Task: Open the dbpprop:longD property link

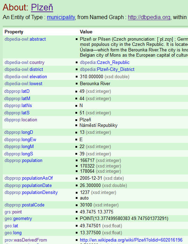Action: [18, 132]
